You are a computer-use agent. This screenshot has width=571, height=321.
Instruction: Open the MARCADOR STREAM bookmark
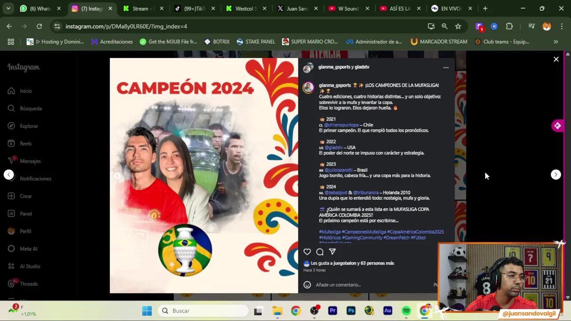439,41
